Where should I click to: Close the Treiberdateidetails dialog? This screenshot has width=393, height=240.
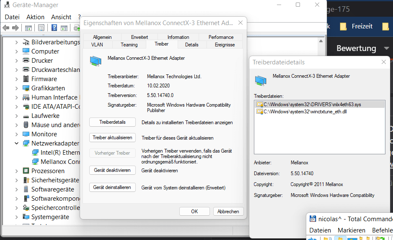tap(383, 62)
